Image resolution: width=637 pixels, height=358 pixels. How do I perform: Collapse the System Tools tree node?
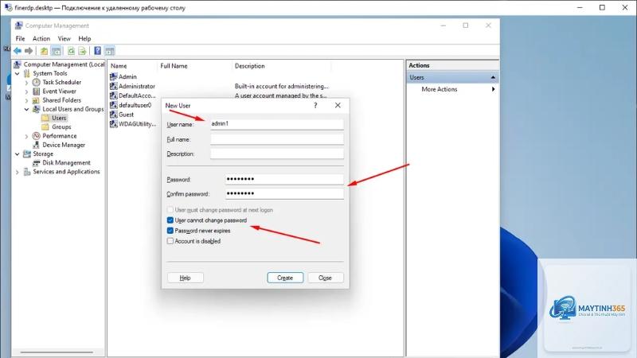click(x=18, y=73)
